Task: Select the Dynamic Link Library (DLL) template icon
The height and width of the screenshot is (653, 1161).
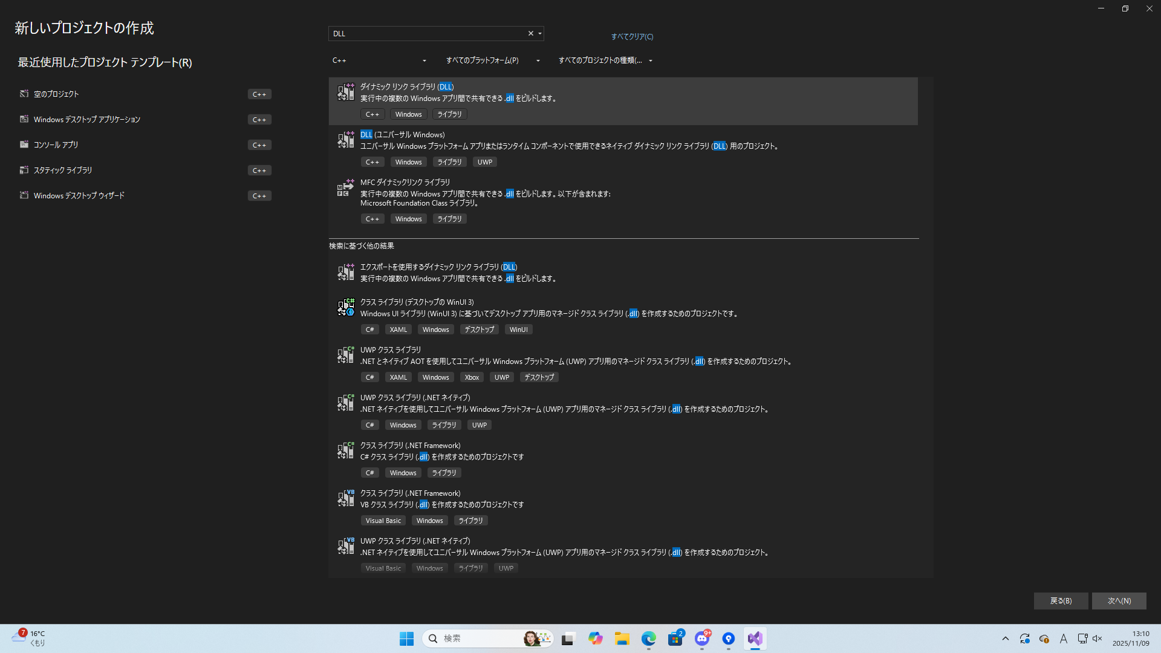Action: [x=346, y=92]
